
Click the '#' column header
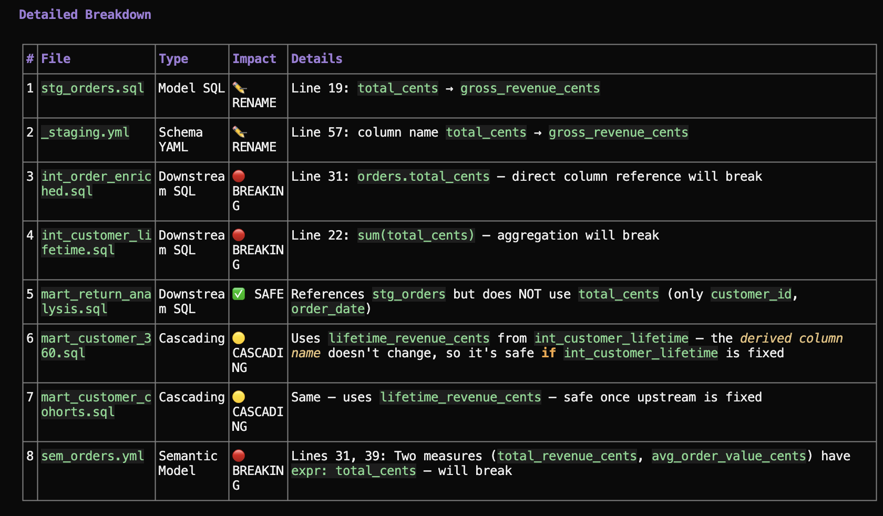point(30,59)
